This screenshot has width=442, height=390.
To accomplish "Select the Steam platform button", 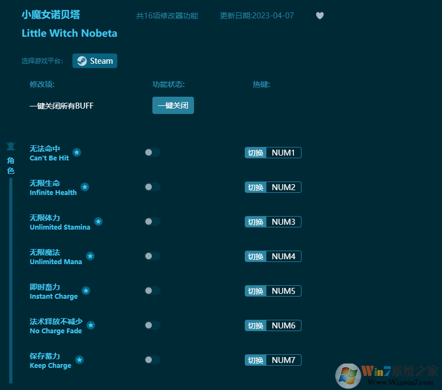I will (95, 61).
